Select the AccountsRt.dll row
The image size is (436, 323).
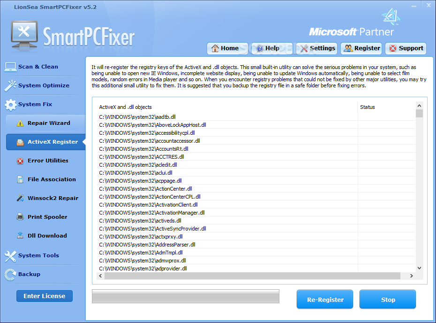[256, 149]
